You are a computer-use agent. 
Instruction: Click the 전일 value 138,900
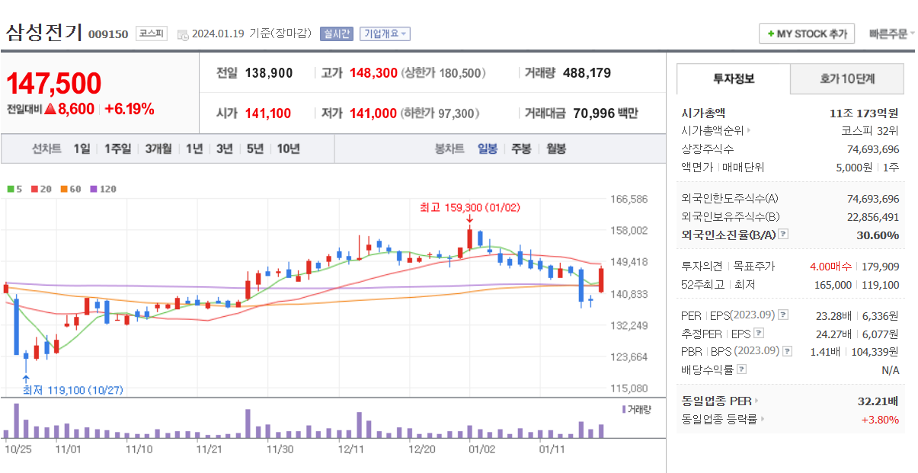[269, 73]
